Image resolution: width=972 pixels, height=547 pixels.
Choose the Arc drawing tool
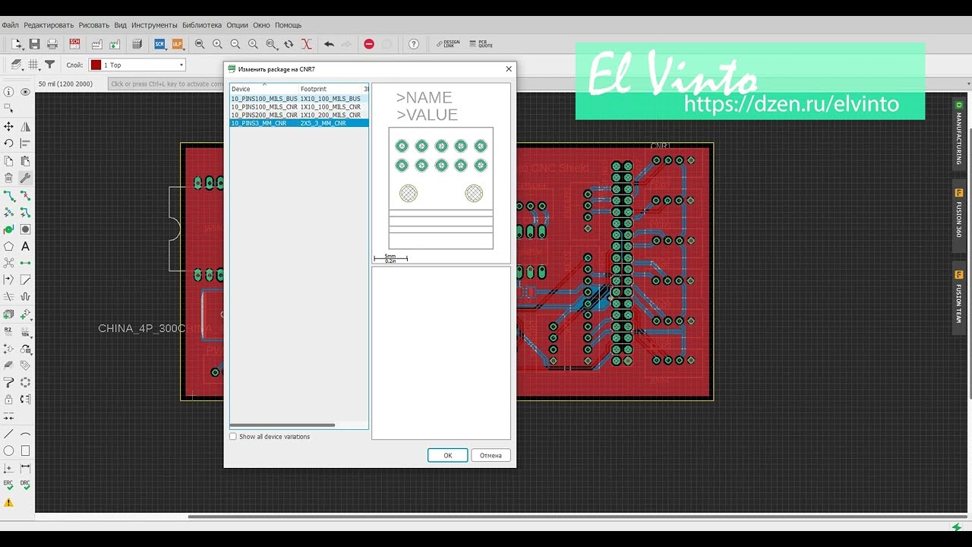pyautogui.click(x=25, y=434)
